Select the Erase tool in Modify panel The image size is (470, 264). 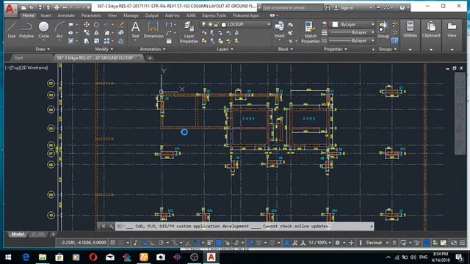tap(121, 24)
